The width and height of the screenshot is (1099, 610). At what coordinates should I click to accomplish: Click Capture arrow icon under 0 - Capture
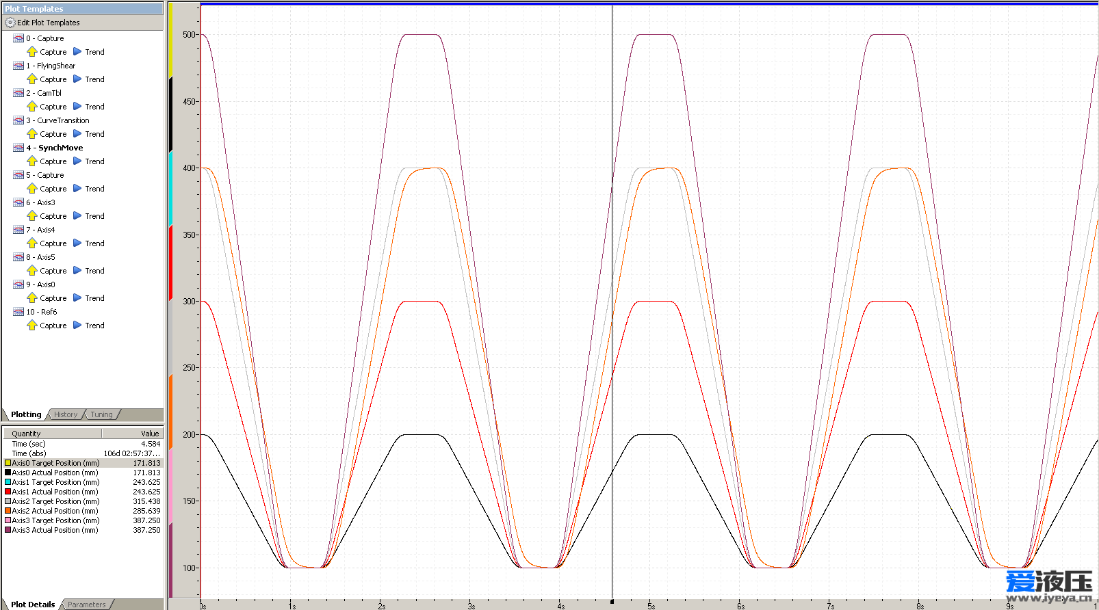(x=32, y=52)
